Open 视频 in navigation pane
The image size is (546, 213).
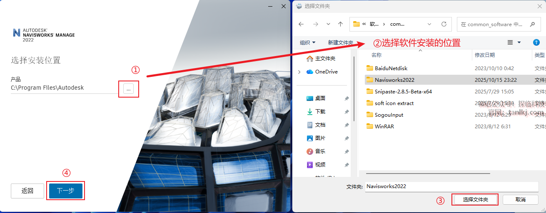[316, 165]
